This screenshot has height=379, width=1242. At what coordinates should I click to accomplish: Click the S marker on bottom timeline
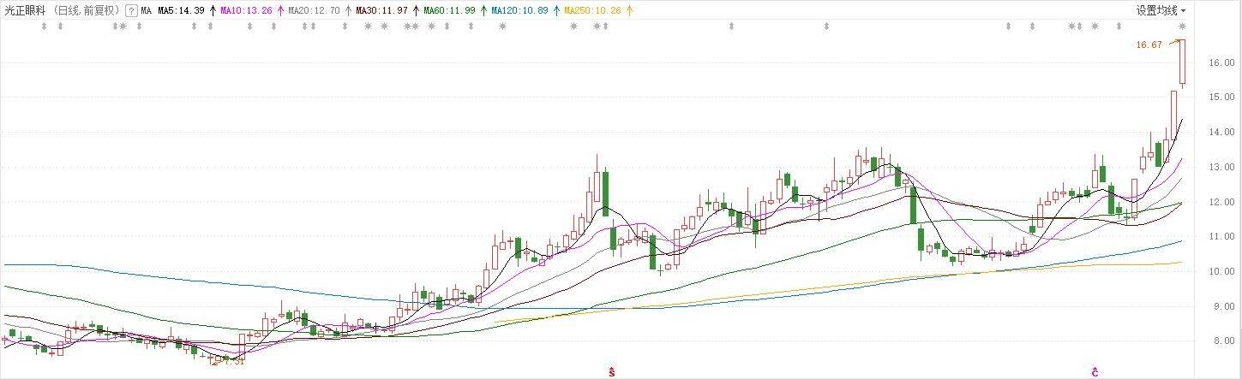tap(611, 371)
